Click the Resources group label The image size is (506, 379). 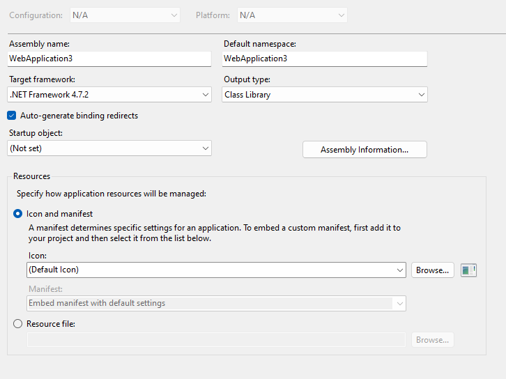pos(31,176)
